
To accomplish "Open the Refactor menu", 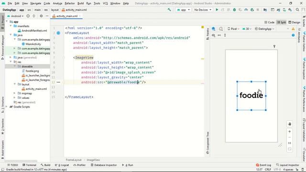I will pyautogui.click(x=70, y=3).
